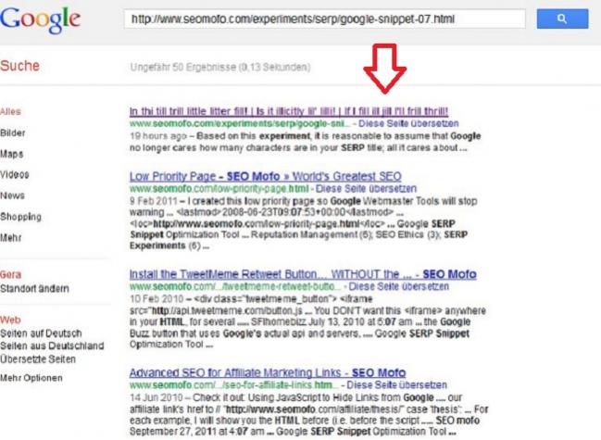Click the blue search magnifier button
601x440 pixels.
coord(562,19)
